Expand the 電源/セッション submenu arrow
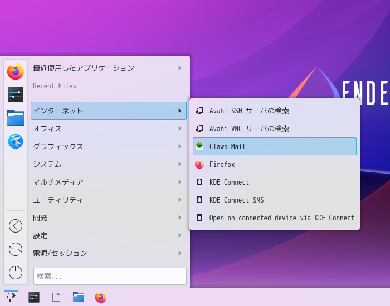The width and height of the screenshot is (390, 306). click(180, 253)
